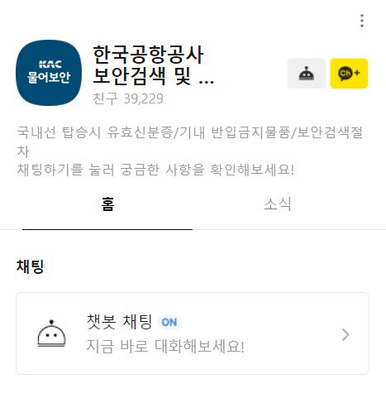Switch to the 소식 tab
The width and height of the screenshot is (386, 398).
[x=278, y=204]
